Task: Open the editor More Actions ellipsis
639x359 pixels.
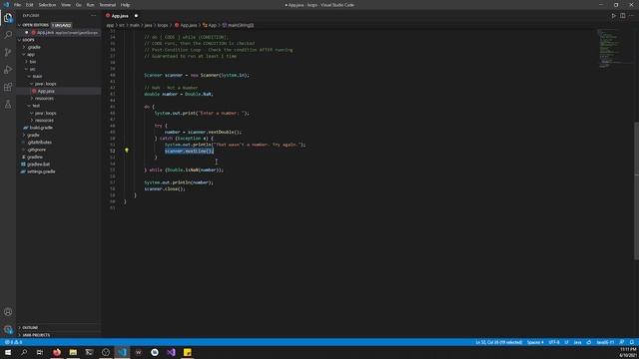Action: tap(632, 16)
